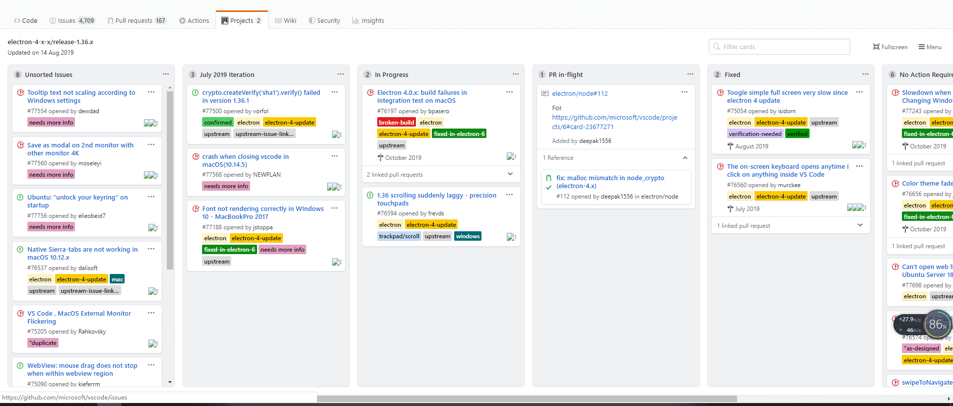
Task: Open the Insights tab
Action: point(368,20)
